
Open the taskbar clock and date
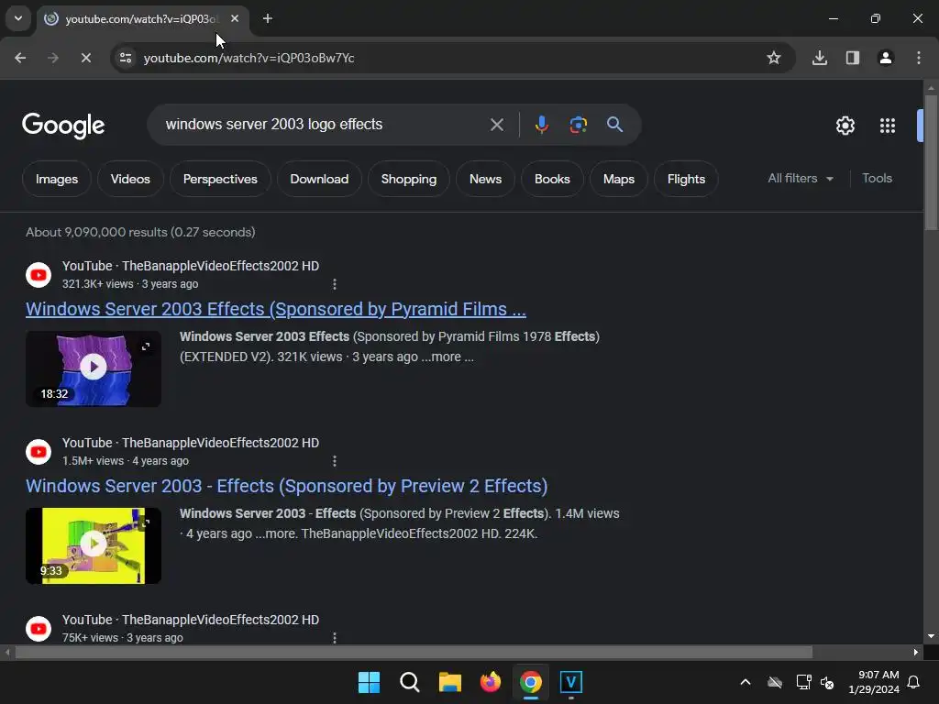pos(874,682)
